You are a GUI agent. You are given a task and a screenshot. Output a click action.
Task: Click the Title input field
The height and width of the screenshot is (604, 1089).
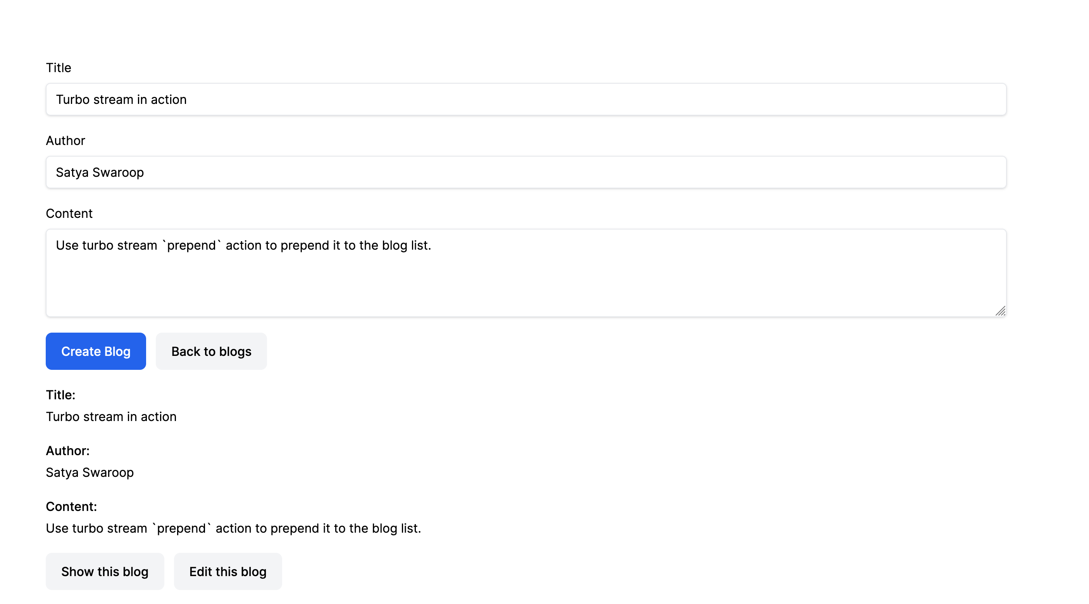click(x=526, y=99)
